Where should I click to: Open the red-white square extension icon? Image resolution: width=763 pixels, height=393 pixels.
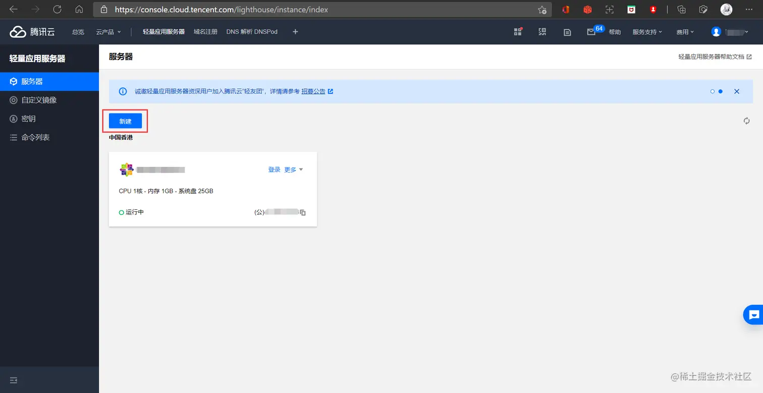pyautogui.click(x=631, y=9)
